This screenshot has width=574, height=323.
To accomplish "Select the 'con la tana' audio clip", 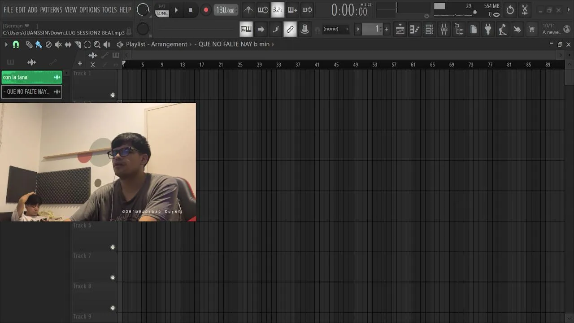I will tap(31, 77).
